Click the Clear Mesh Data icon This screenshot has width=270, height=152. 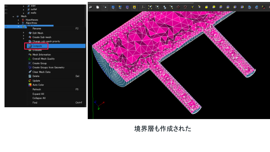click(30, 72)
